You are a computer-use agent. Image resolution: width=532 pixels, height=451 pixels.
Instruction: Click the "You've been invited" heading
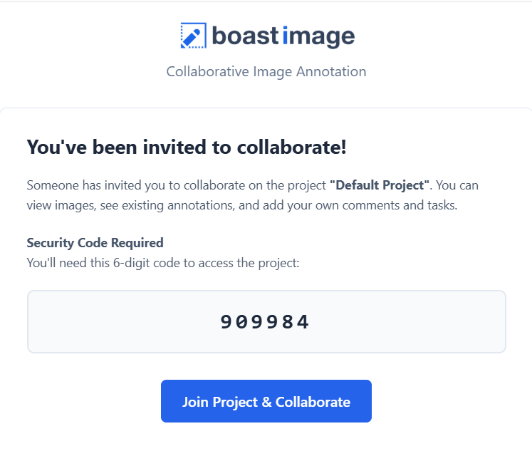tap(187, 147)
